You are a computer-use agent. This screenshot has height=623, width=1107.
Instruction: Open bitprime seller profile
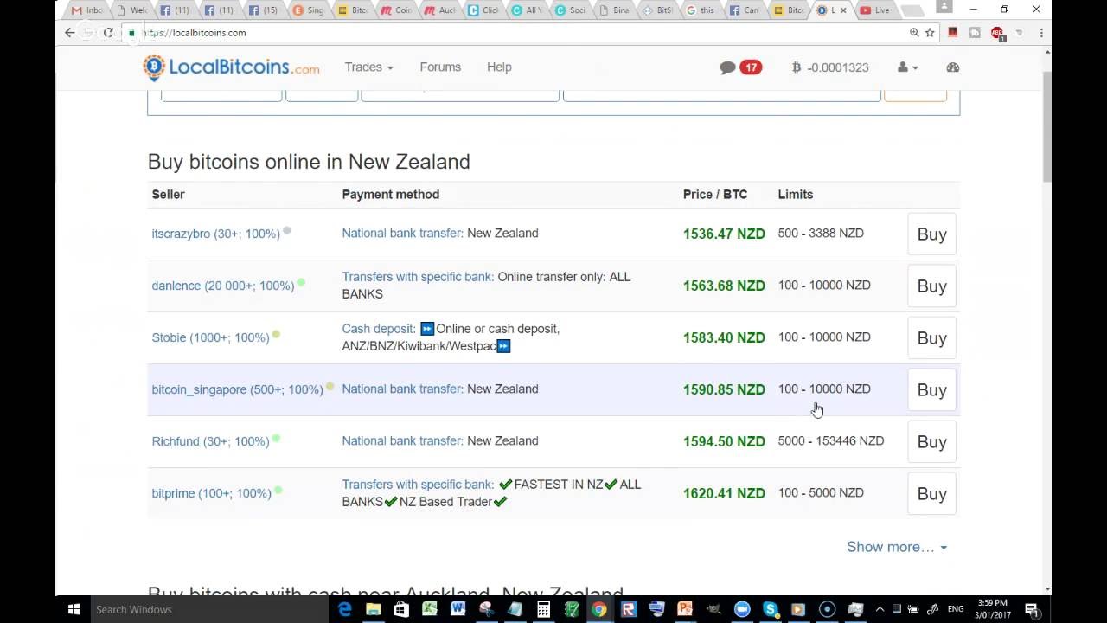211,493
